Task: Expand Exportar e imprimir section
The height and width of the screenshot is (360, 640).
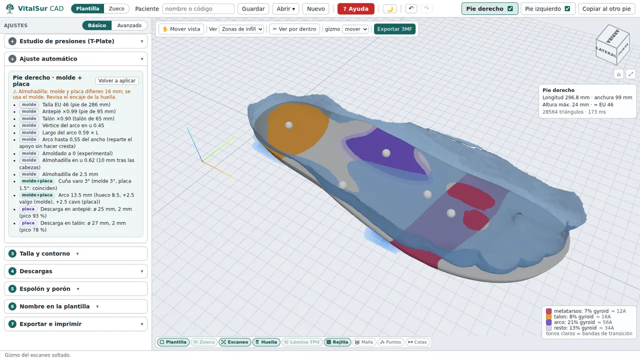Action: coord(75,323)
